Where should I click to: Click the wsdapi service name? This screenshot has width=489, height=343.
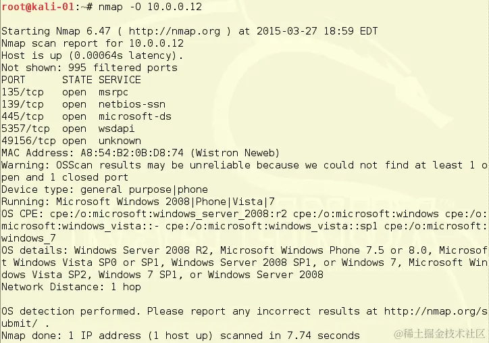click(x=116, y=129)
